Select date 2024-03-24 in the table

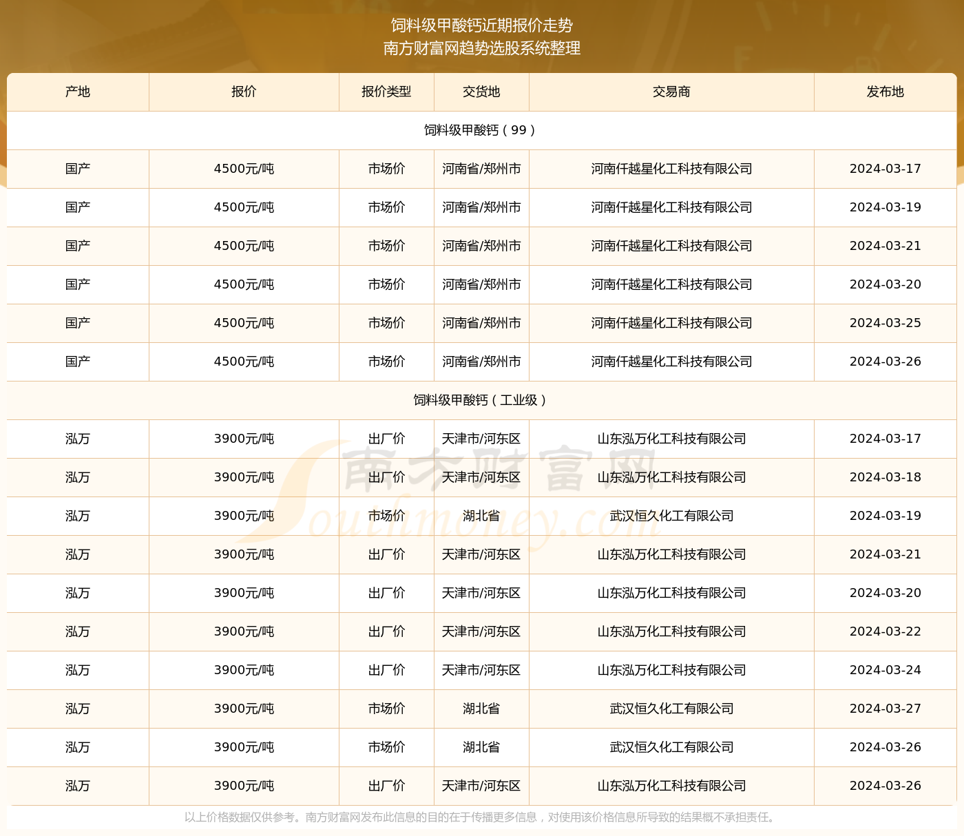[x=886, y=670]
